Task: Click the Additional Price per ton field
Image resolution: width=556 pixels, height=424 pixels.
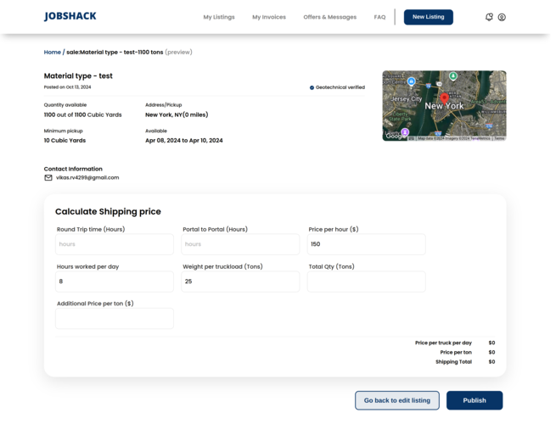Action: tap(115, 319)
